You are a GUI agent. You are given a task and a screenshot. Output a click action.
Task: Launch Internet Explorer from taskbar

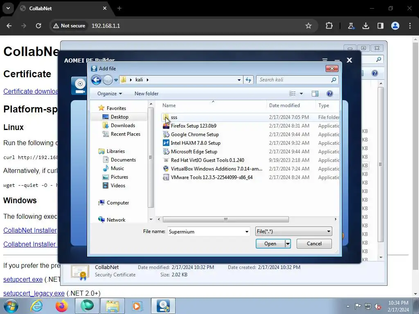[x=36, y=306]
